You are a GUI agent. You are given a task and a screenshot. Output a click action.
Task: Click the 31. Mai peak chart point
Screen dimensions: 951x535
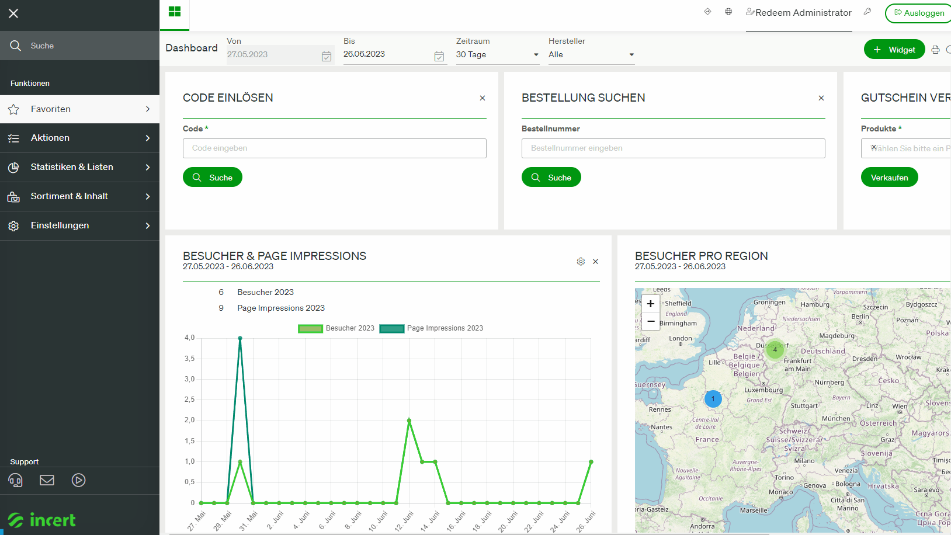240,338
